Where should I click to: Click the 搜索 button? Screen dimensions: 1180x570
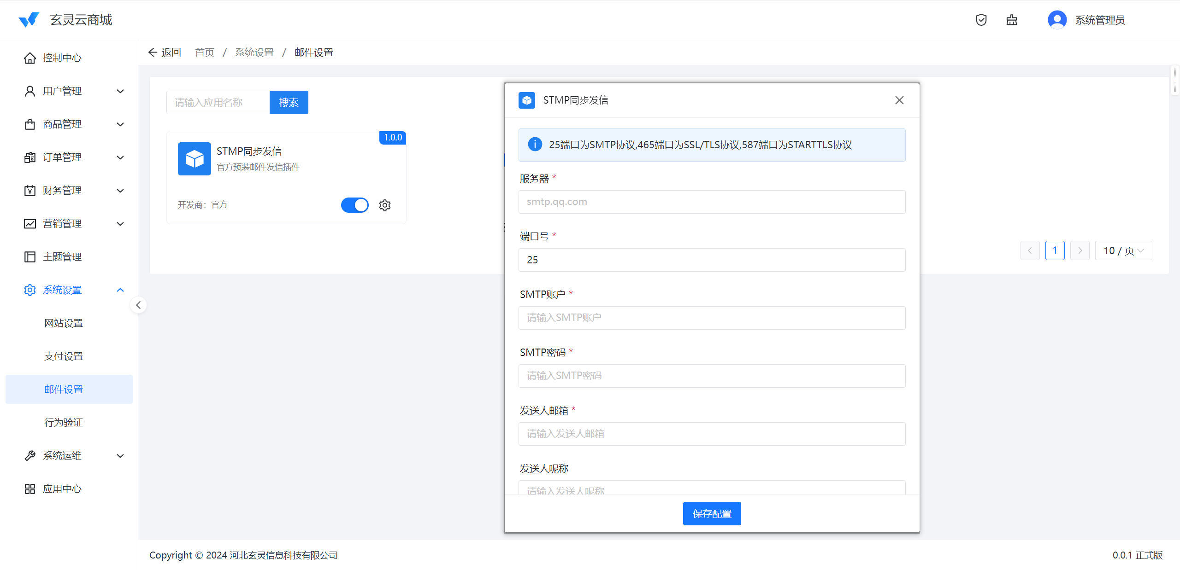coord(289,102)
